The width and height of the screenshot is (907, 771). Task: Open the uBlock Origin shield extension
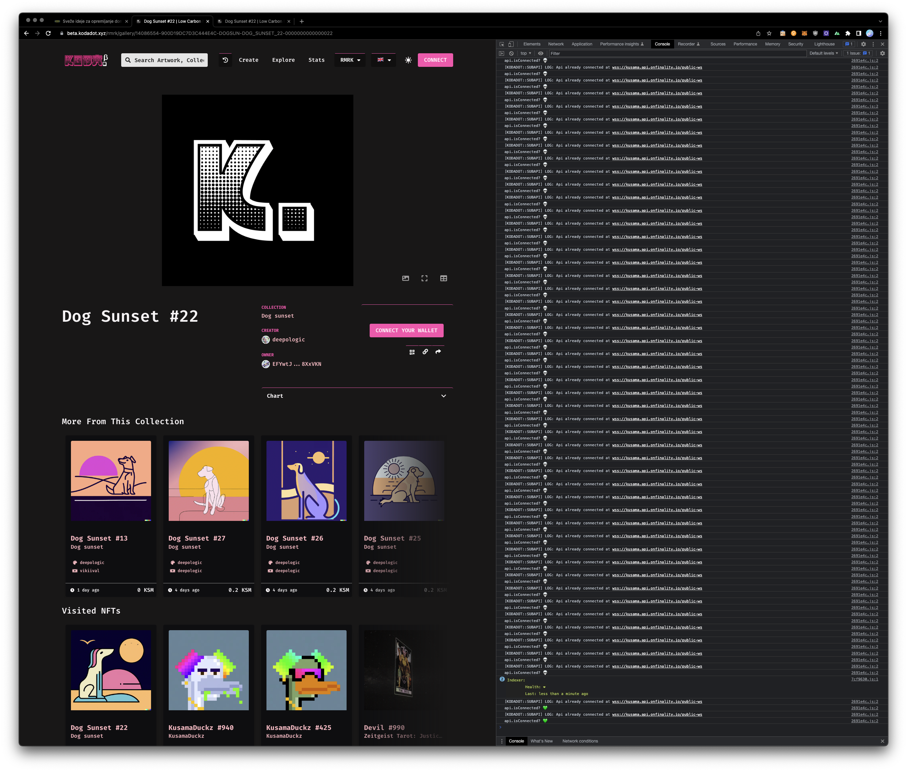pos(815,33)
